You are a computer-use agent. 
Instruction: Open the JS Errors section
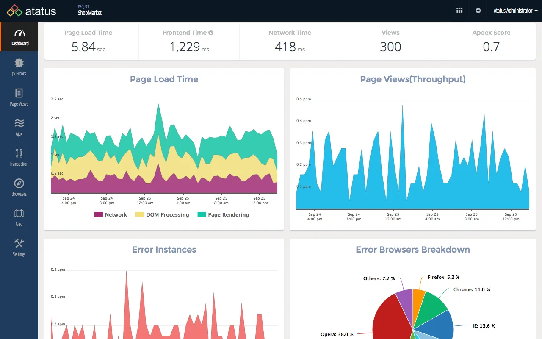point(19,67)
